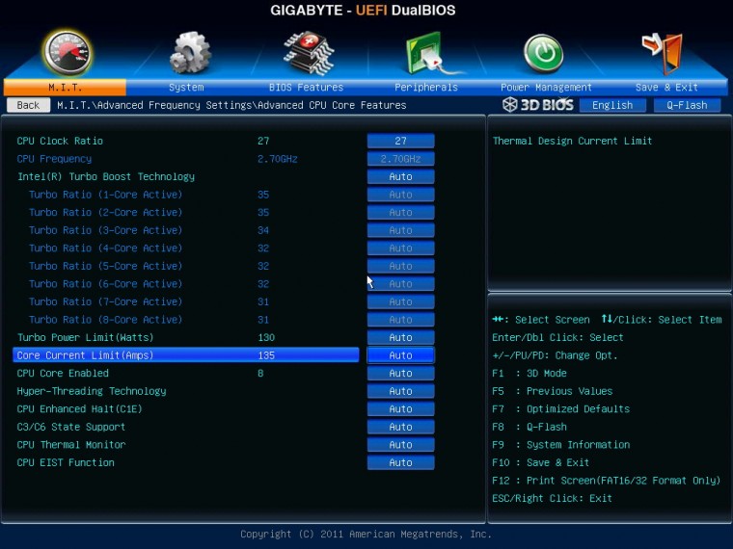The height and width of the screenshot is (549, 733).
Task: Click the Core Current Limit value 135
Action: click(266, 355)
